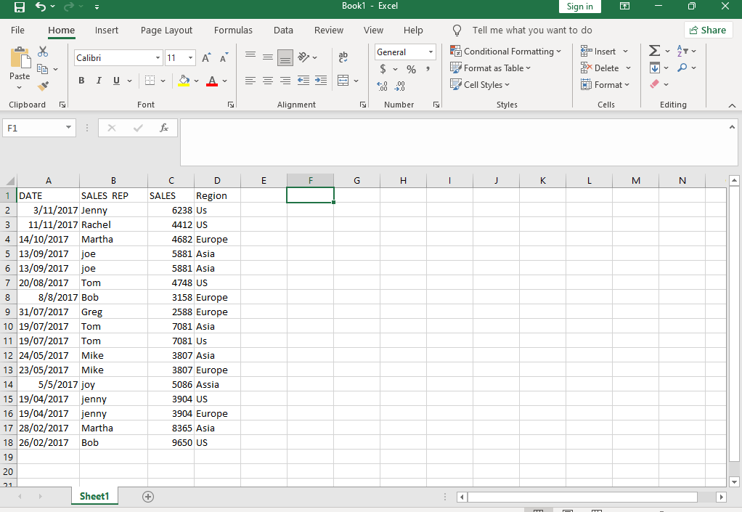Screen dimensions: 742x512
Task: Click the Sign in button
Action: pyautogui.click(x=579, y=7)
